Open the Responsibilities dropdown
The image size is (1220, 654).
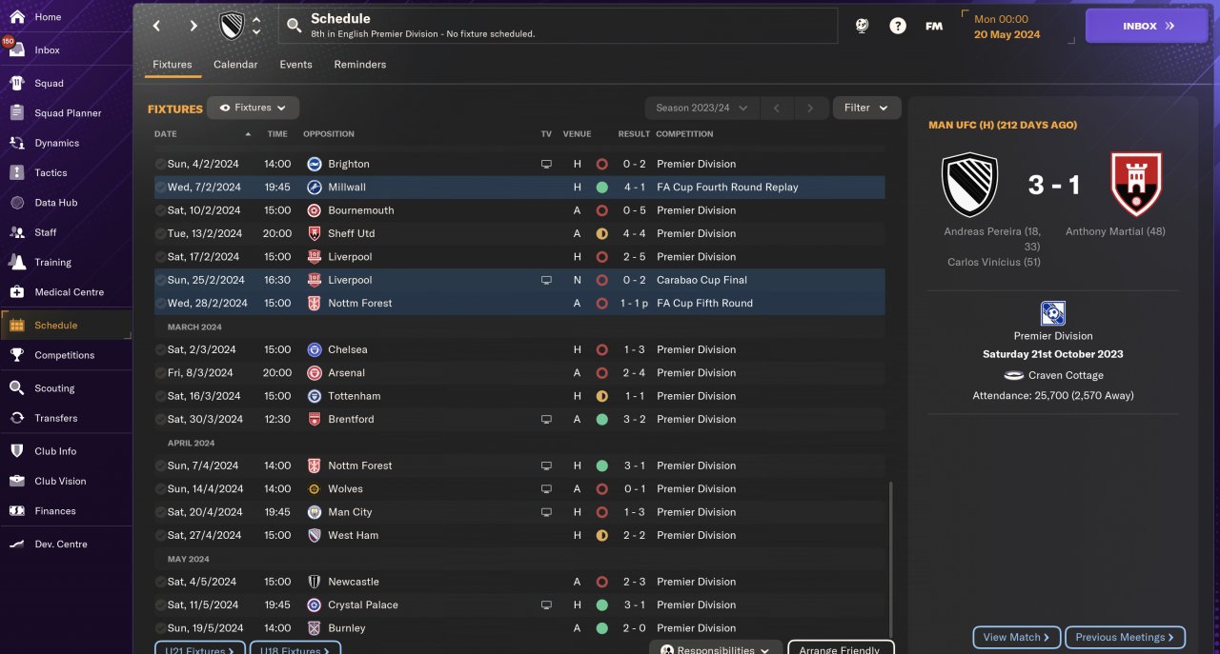coord(716,650)
